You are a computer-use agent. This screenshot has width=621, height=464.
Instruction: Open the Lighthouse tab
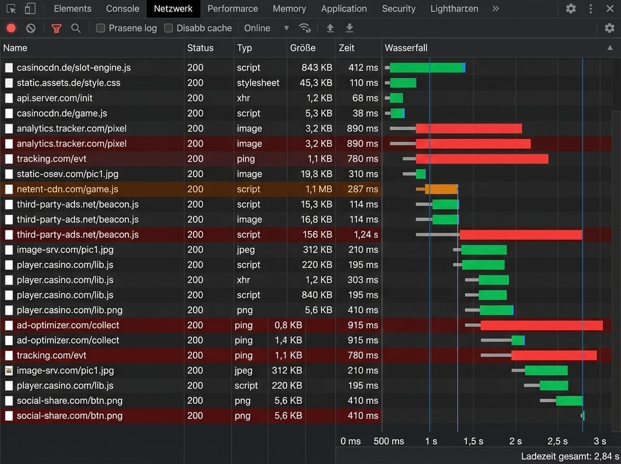pyautogui.click(x=454, y=8)
